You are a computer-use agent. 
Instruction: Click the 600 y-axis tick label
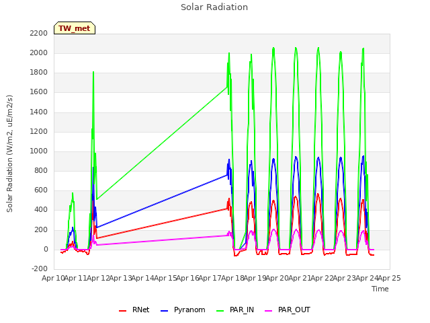coord(41,190)
